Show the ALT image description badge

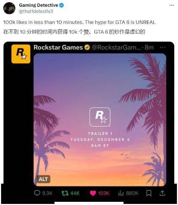pos(43,179)
